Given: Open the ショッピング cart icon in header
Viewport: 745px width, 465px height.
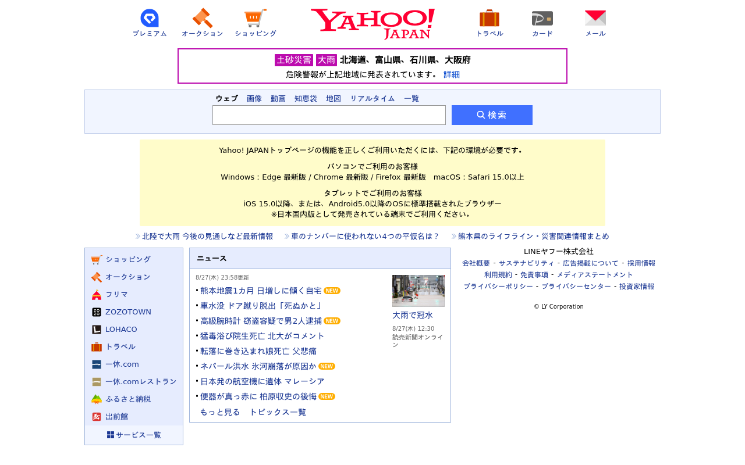Looking at the screenshot, I should pyautogui.click(x=256, y=18).
